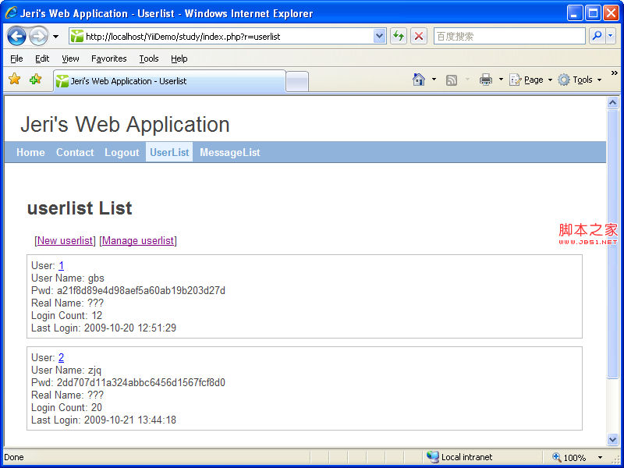Click text User Name: zjq

click(x=66, y=370)
